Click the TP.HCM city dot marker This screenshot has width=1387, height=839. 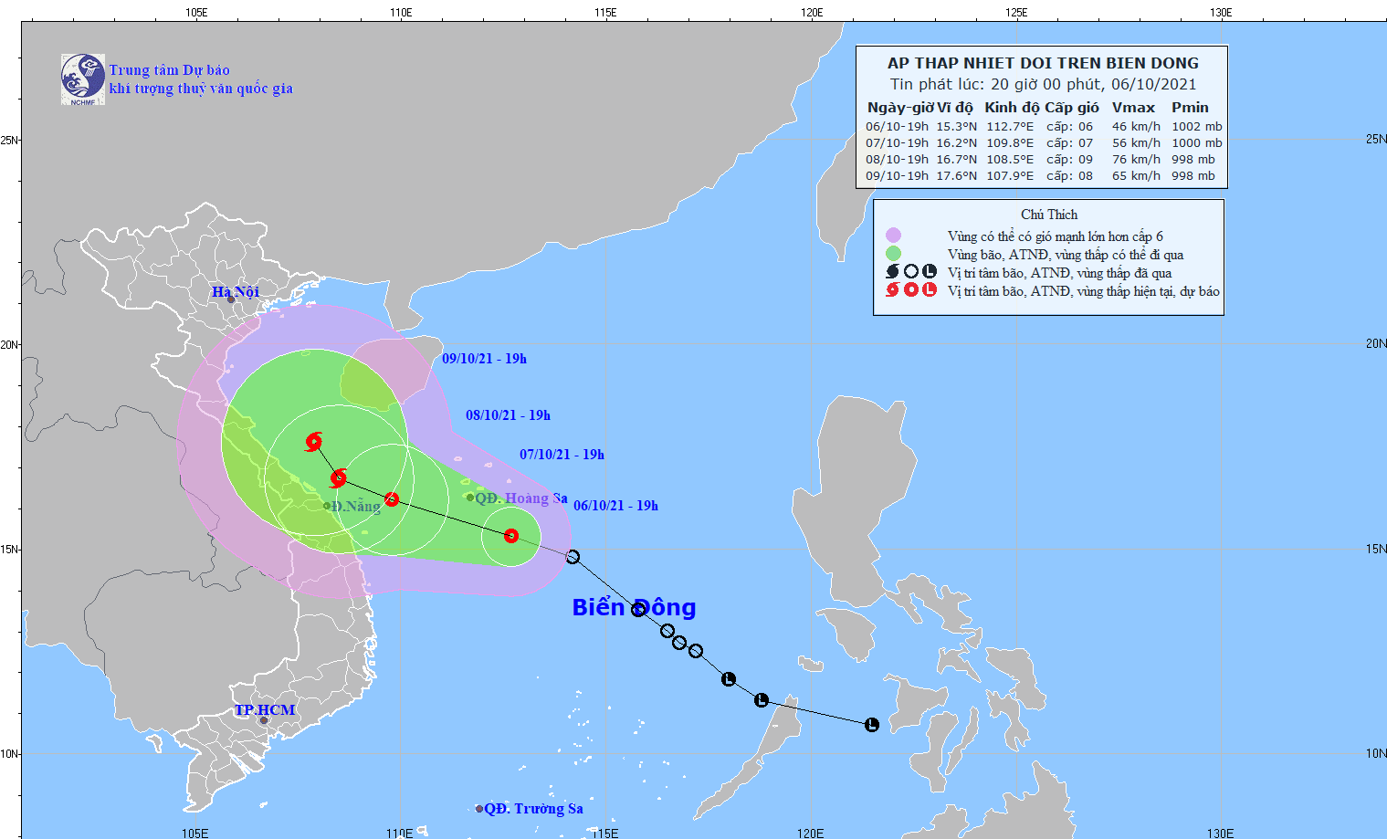coord(264,720)
